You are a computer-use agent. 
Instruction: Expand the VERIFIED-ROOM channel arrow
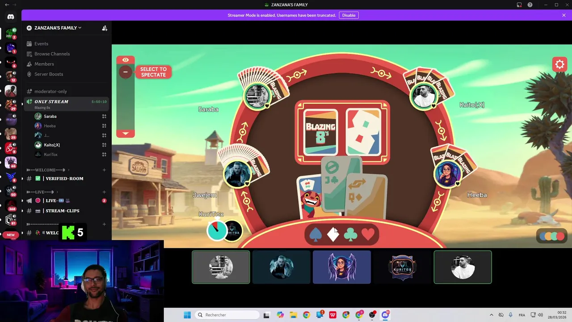[x=22, y=178]
